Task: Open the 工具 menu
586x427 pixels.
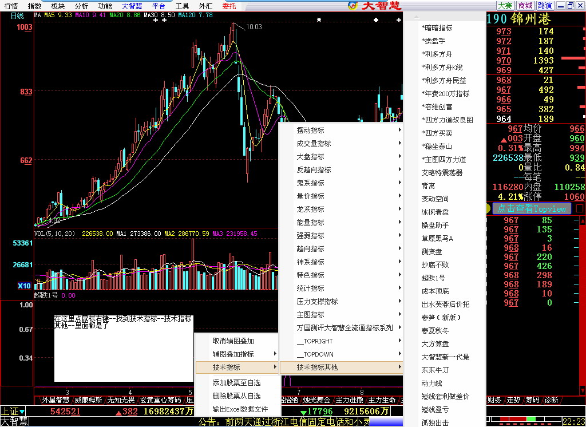Action: [x=183, y=6]
